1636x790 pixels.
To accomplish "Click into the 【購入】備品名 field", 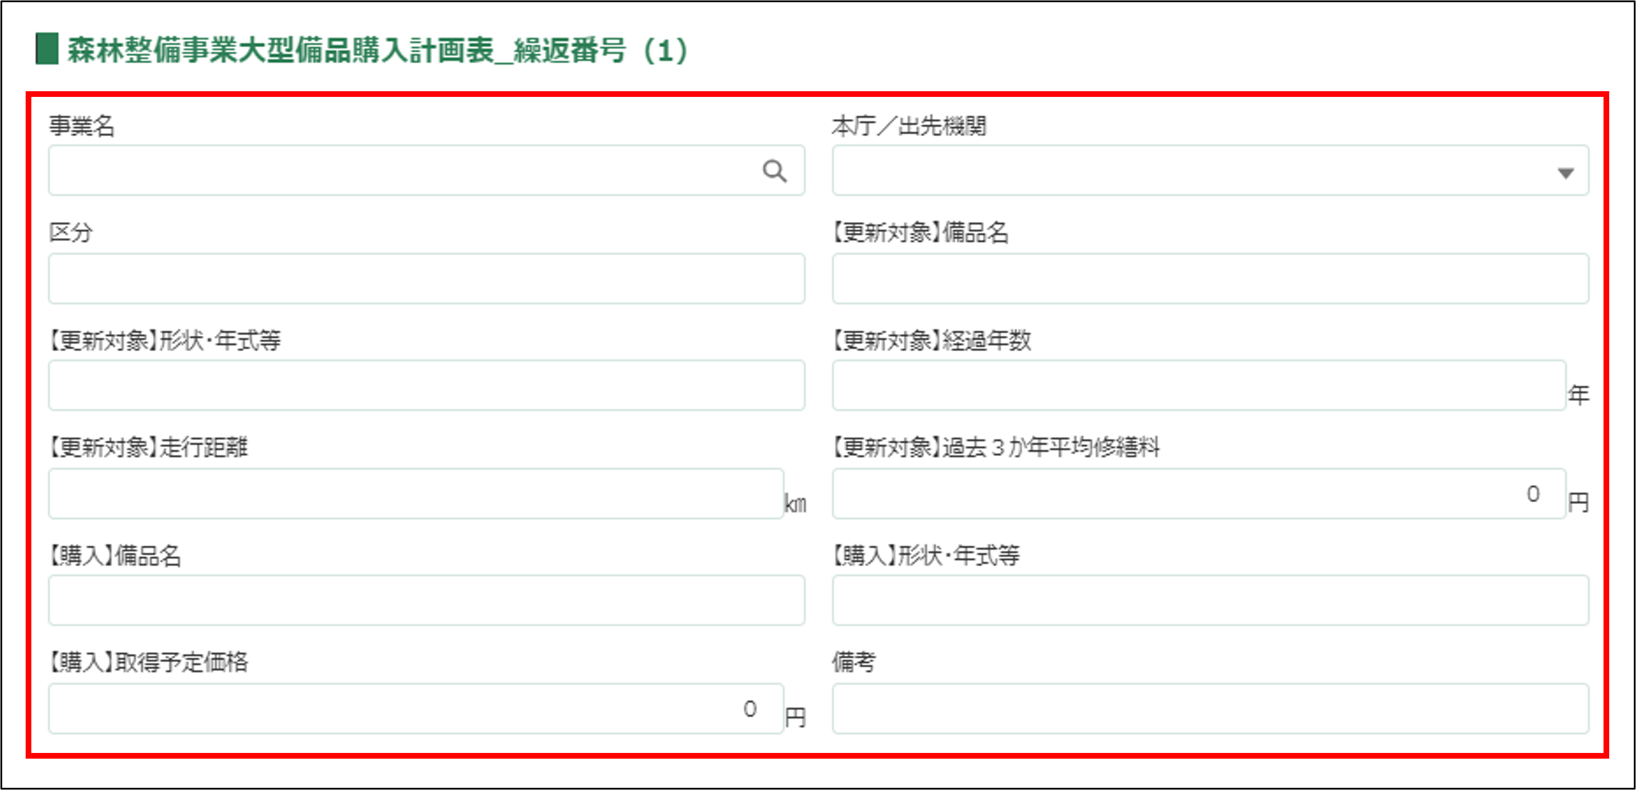I will (426, 600).
